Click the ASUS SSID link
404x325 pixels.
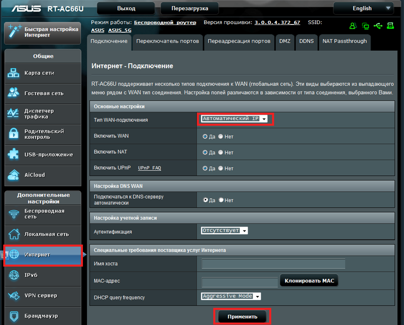pos(98,30)
